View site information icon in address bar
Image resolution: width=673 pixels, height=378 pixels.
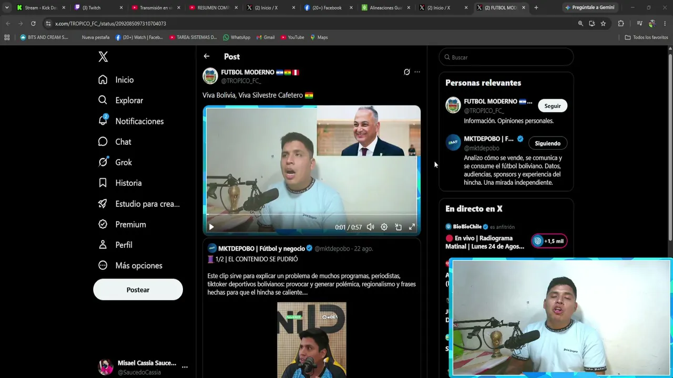[x=48, y=24]
